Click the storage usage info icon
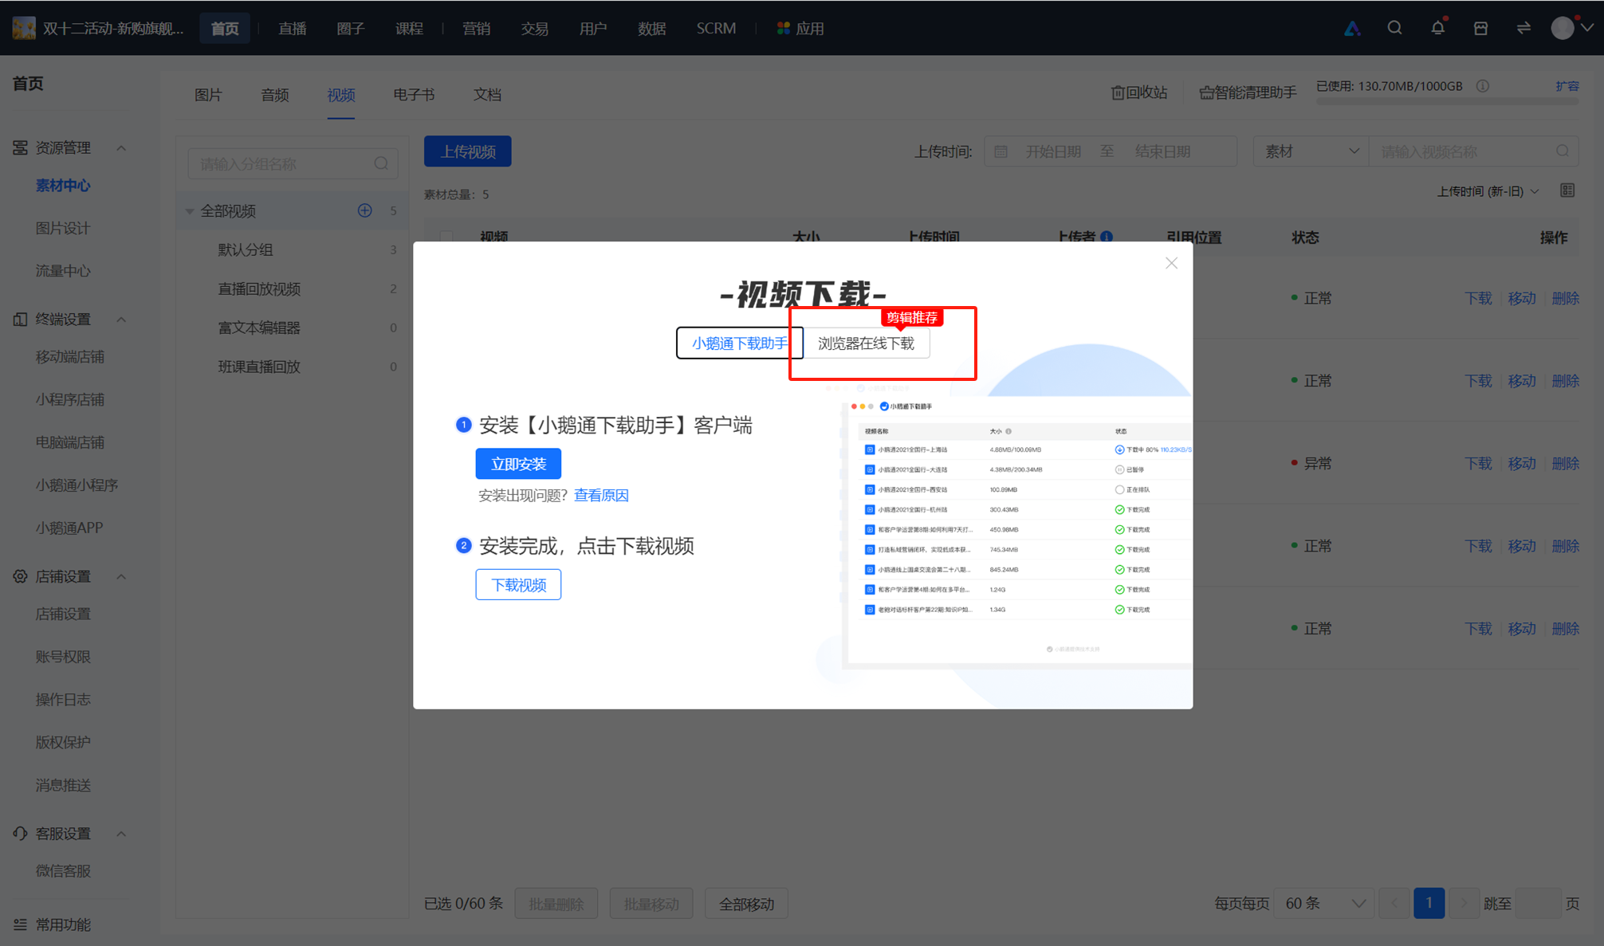This screenshot has width=1604, height=946. click(1483, 86)
